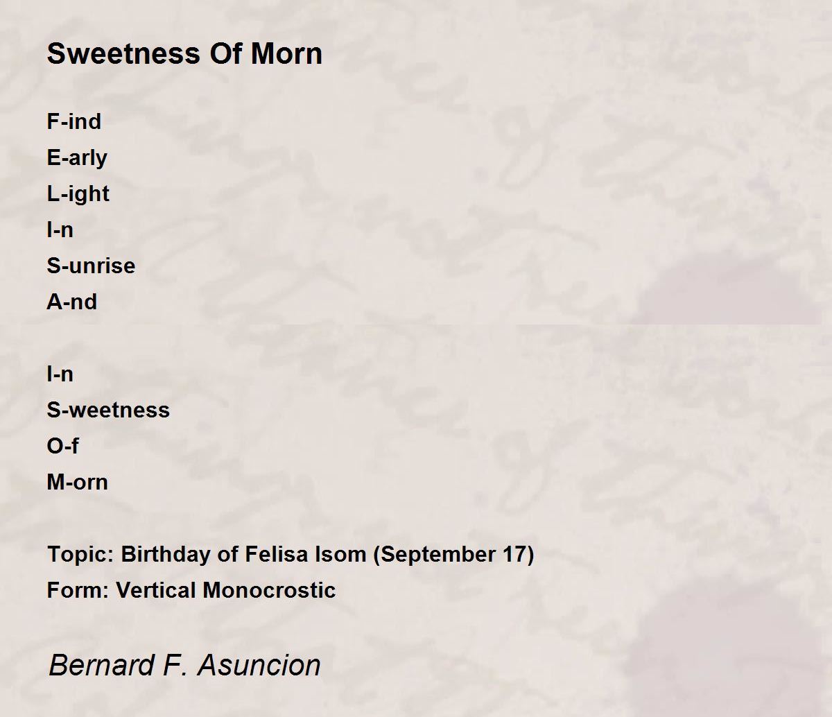Click the second I-n line
The image size is (832, 717).
coord(60,374)
